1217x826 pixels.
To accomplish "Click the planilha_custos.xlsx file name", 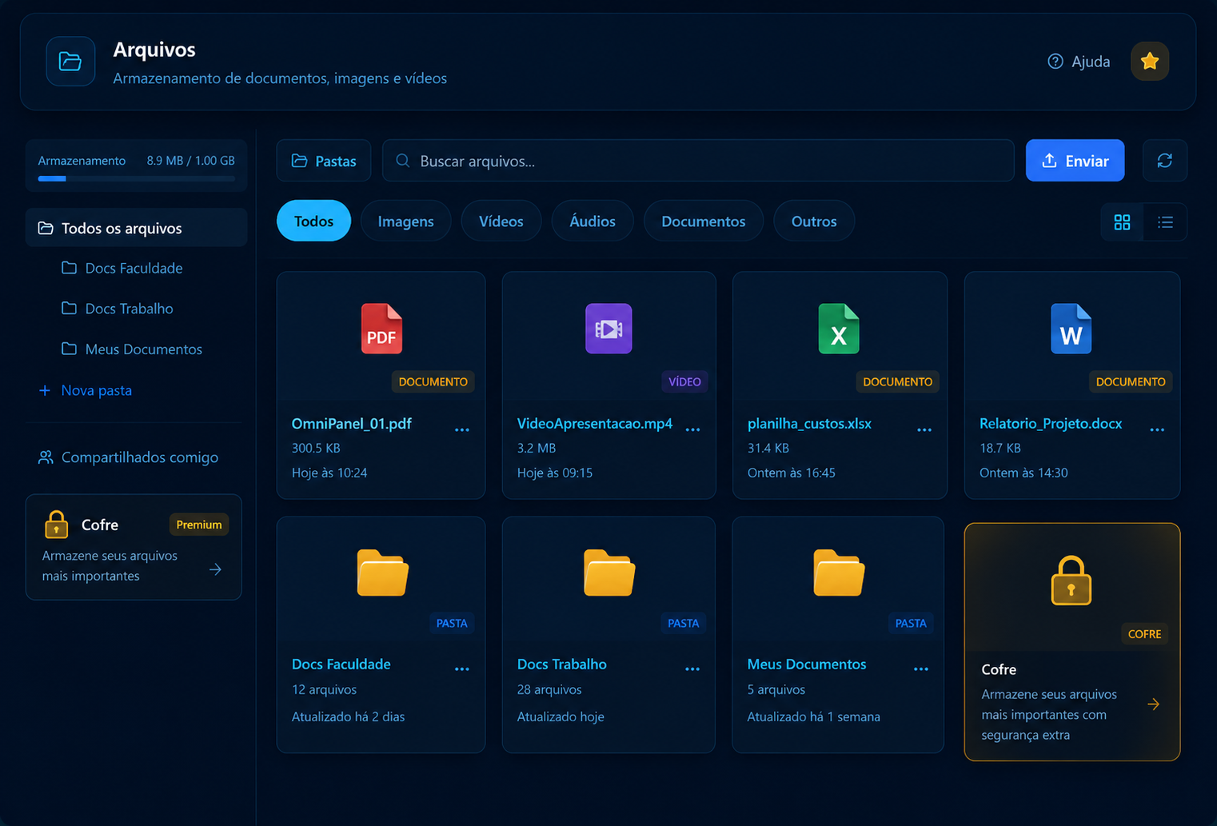I will pyautogui.click(x=809, y=424).
